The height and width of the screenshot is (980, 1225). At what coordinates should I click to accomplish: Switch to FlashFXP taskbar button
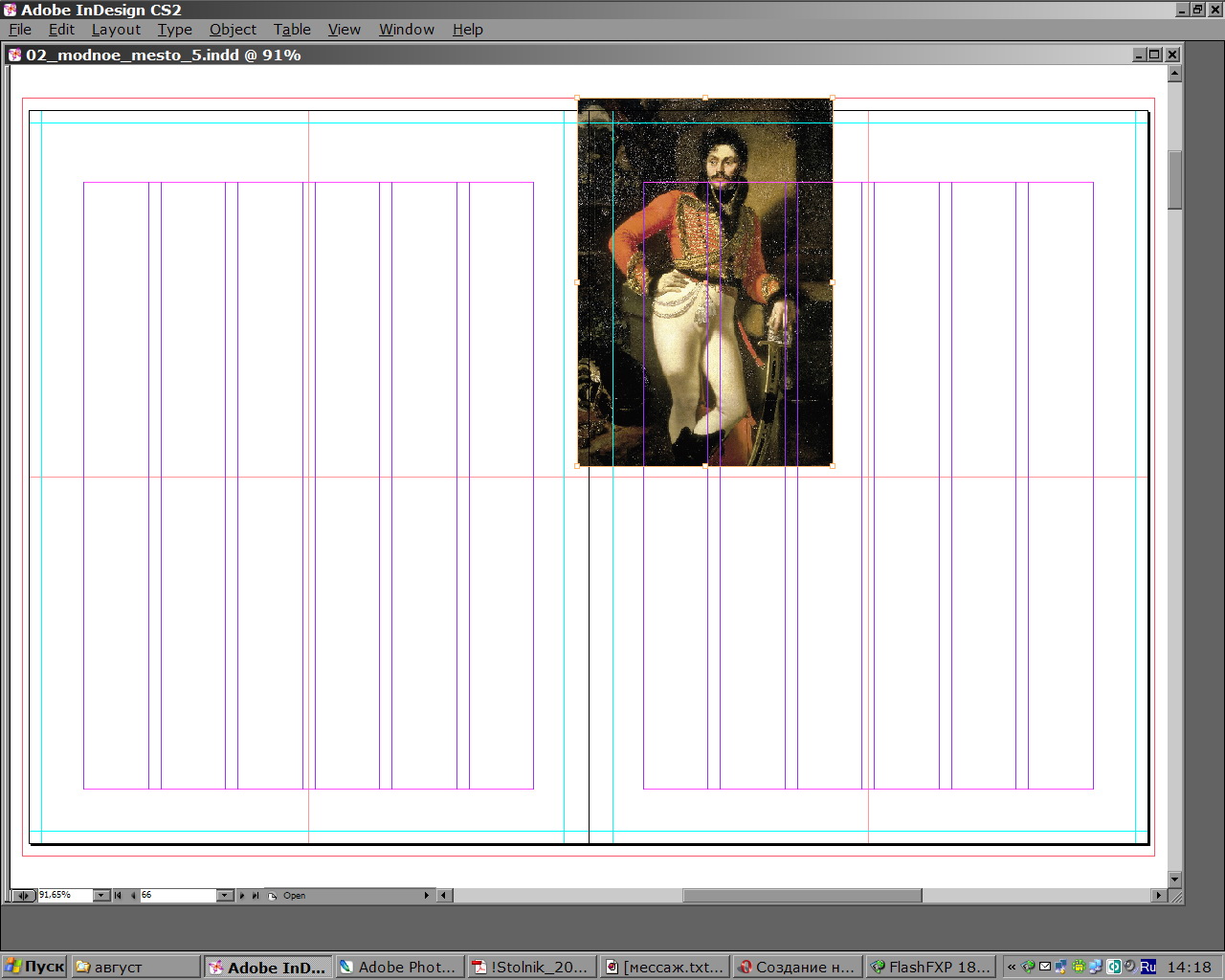(x=929, y=967)
